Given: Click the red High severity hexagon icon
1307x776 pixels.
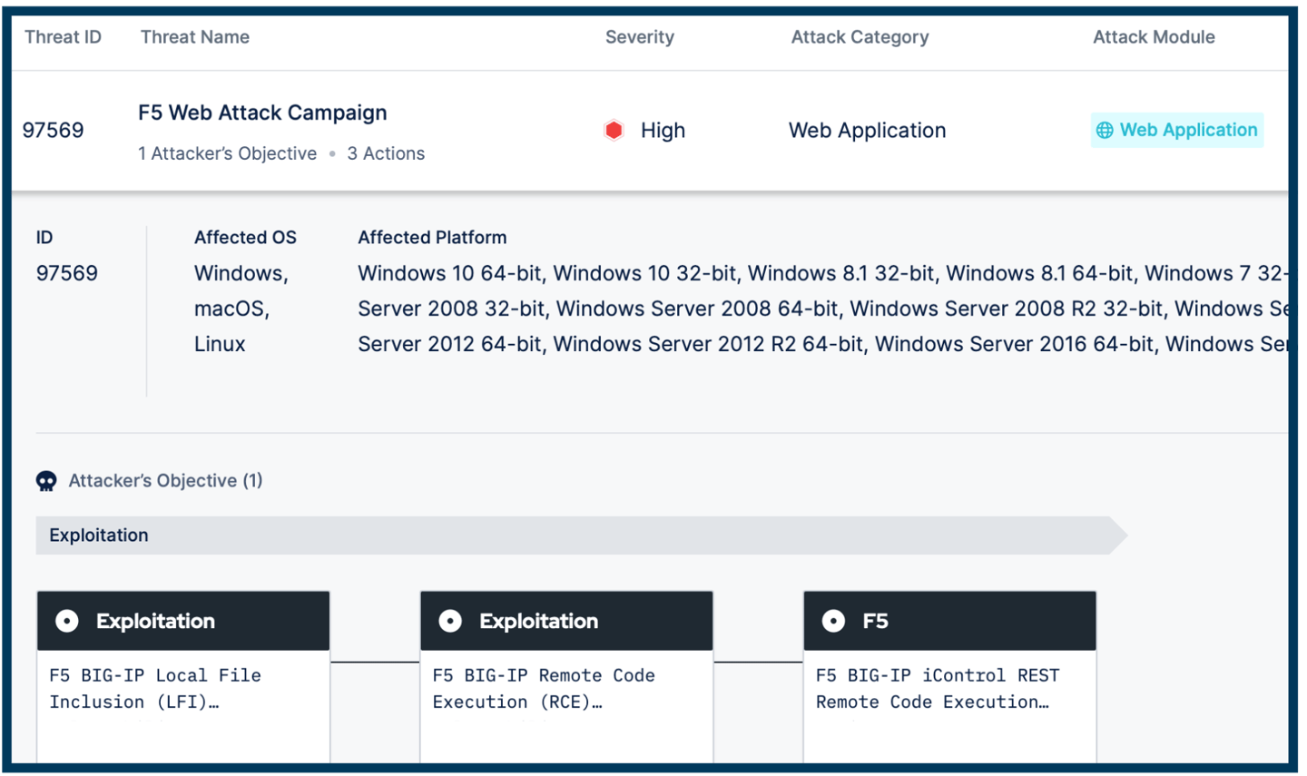Looking at the screenshot, I should [x=614, y=130].
